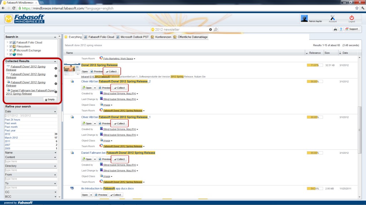Remove collected Daniel Fallmann result
This screenshot has width=366, height=205.
(56, 92)
